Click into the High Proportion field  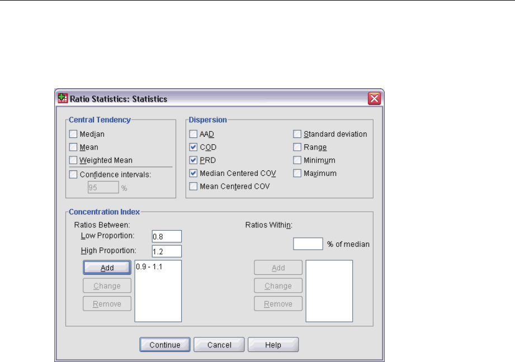click(167, 251)
